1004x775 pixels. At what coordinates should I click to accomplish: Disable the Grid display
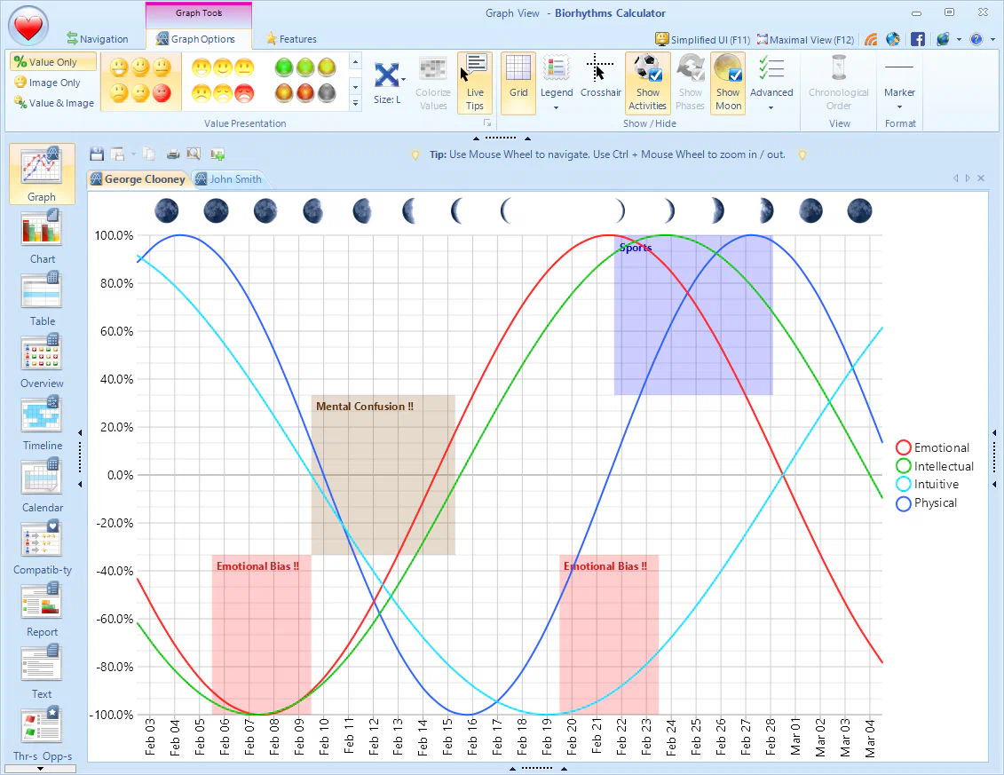(518, 80)
